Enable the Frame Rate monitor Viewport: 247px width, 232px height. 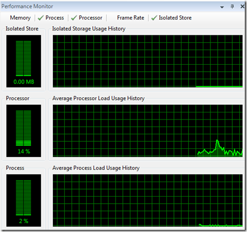[x=130, y=18]
